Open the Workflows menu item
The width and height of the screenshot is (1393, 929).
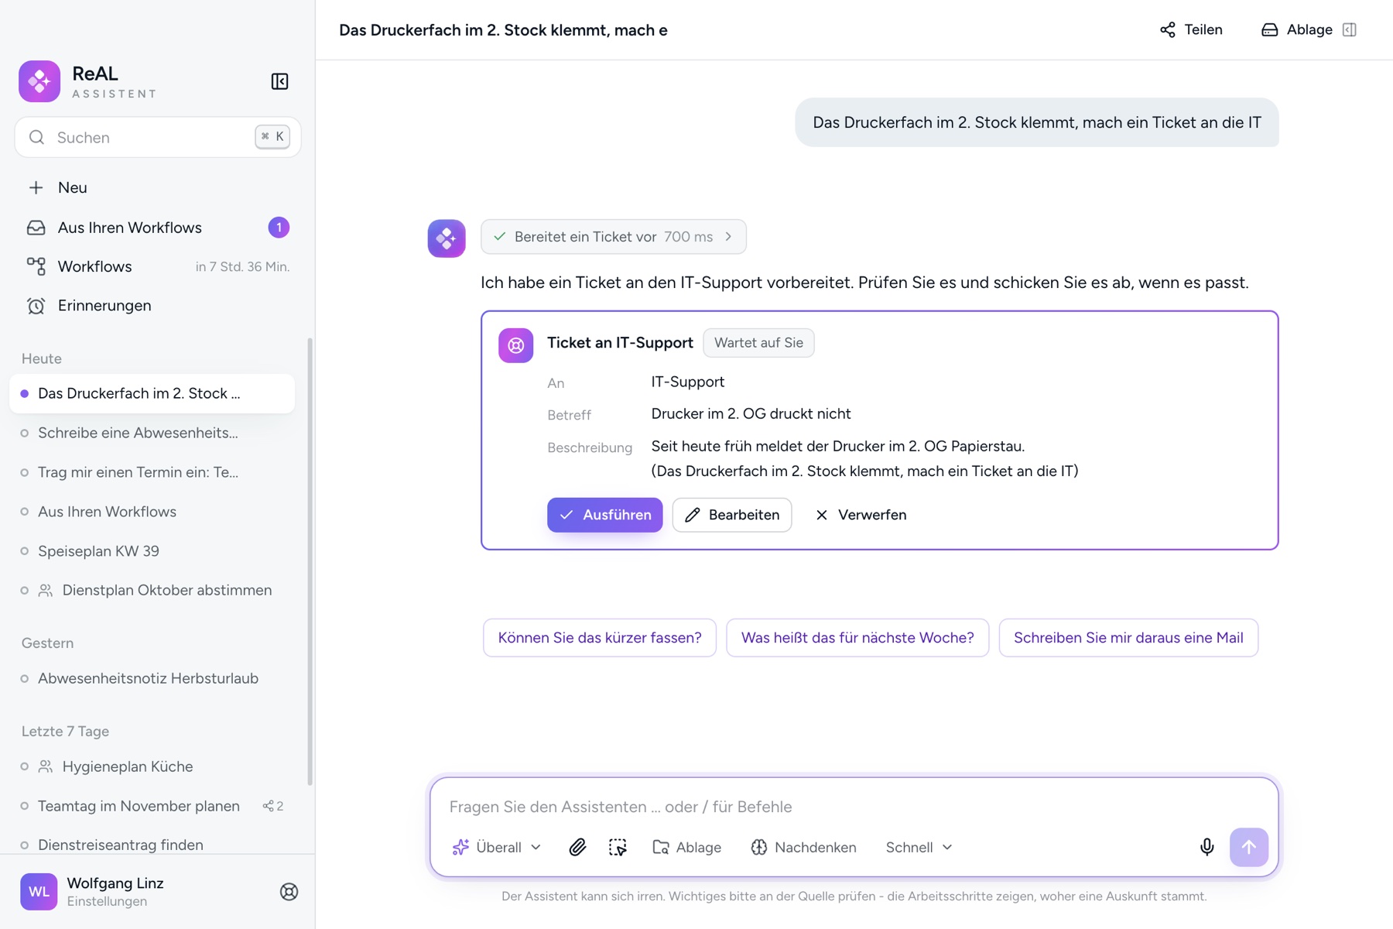coord(158,266)
